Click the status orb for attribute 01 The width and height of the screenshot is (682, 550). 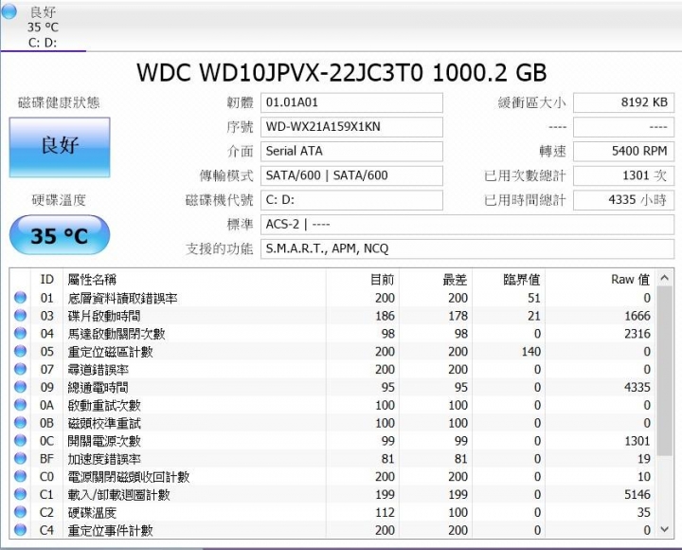coord(20,298)
